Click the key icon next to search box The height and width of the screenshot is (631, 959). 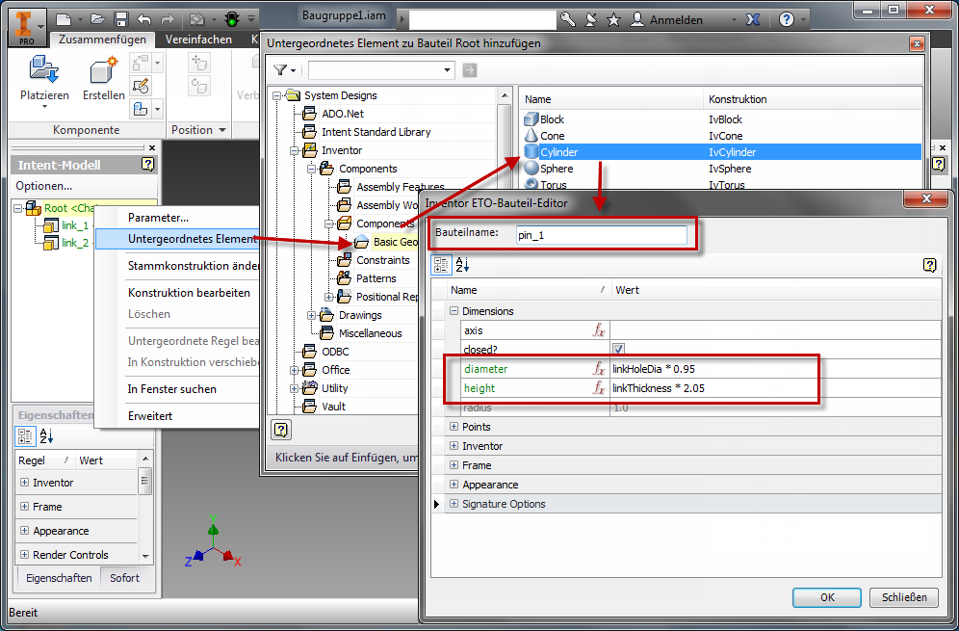tap(568, 19)
